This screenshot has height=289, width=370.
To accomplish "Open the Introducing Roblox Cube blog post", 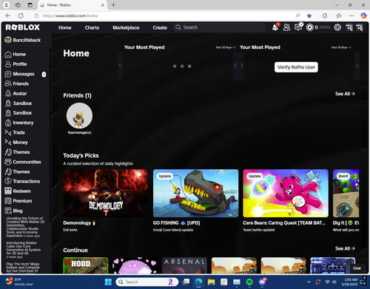I will [23, 250].
